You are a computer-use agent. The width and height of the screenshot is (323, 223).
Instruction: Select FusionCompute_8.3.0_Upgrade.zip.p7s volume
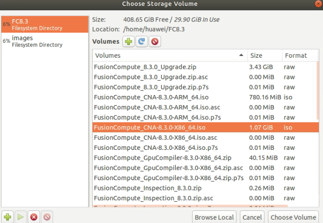pyautogui.click(x=205, y=87)
